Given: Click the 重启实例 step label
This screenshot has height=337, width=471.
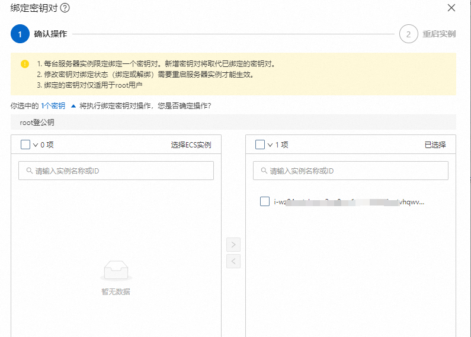Looking at the screenshot, I should coord(439,34).
